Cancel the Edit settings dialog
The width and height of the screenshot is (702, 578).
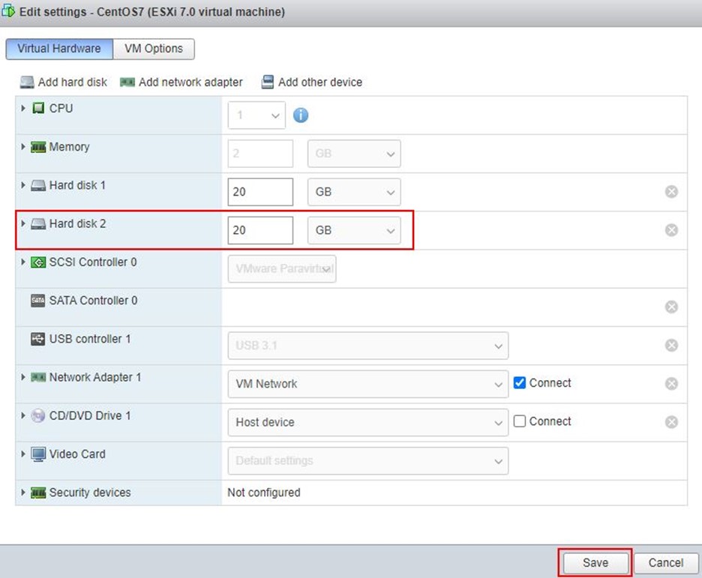(666, 563)
